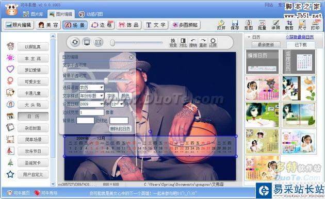
Task: Switch to the 动感闪图 tab
Action: tap(91, 14)
